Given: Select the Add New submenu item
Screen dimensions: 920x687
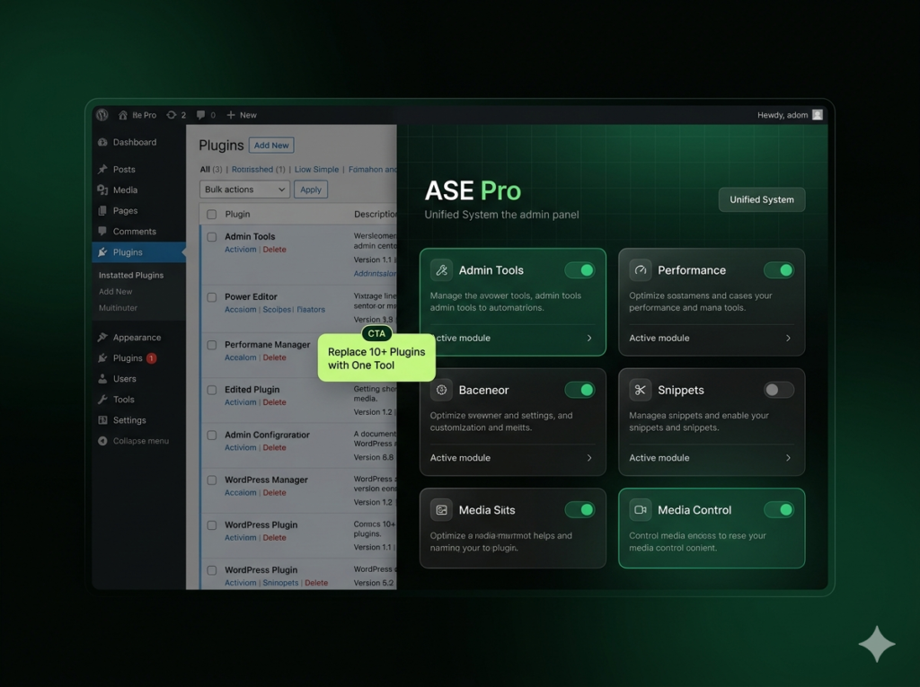Looking at the screenshot, I should point(115,292).
